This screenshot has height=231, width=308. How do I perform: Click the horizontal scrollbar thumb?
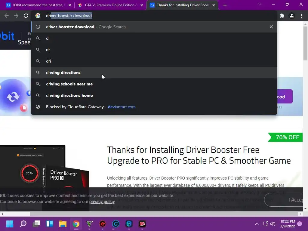pos(164,214)
